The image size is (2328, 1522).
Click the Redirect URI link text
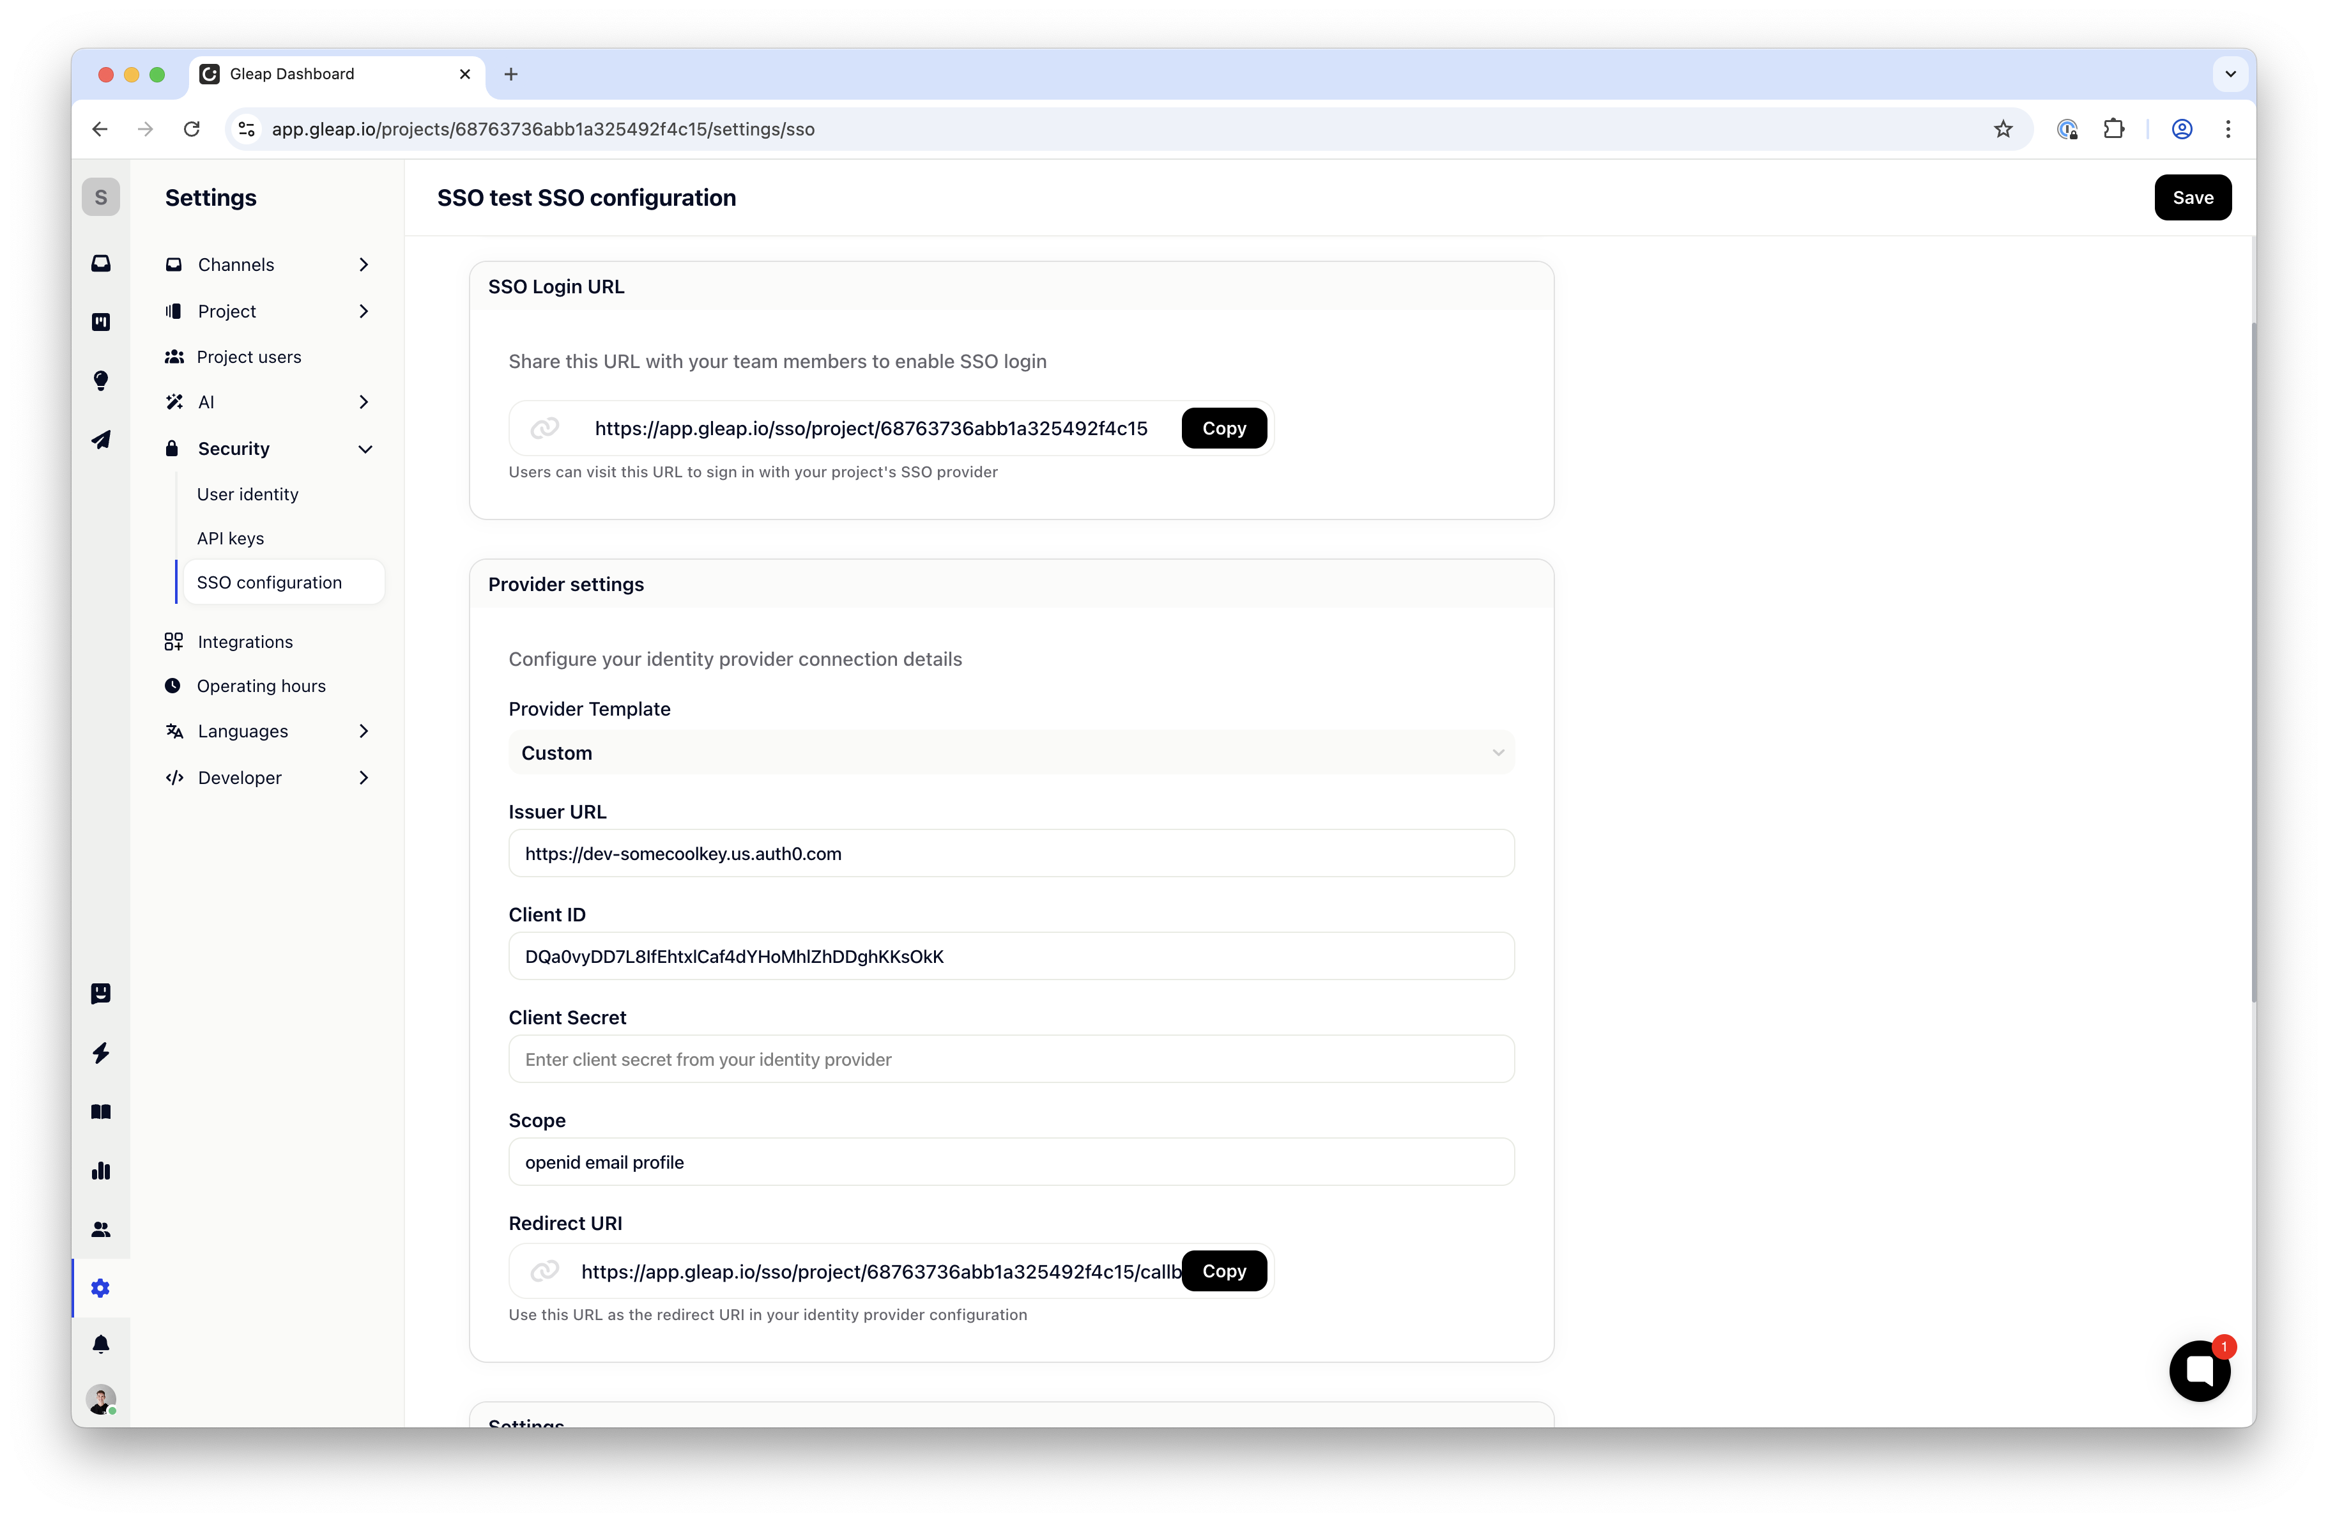(880, 1271)
